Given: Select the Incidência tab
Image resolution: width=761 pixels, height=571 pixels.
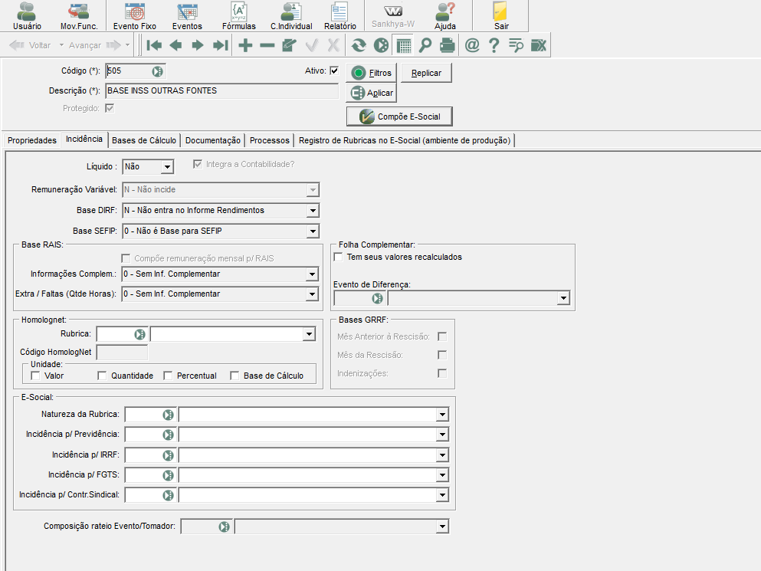Looking at the screenshot, I should click(84, 139).
